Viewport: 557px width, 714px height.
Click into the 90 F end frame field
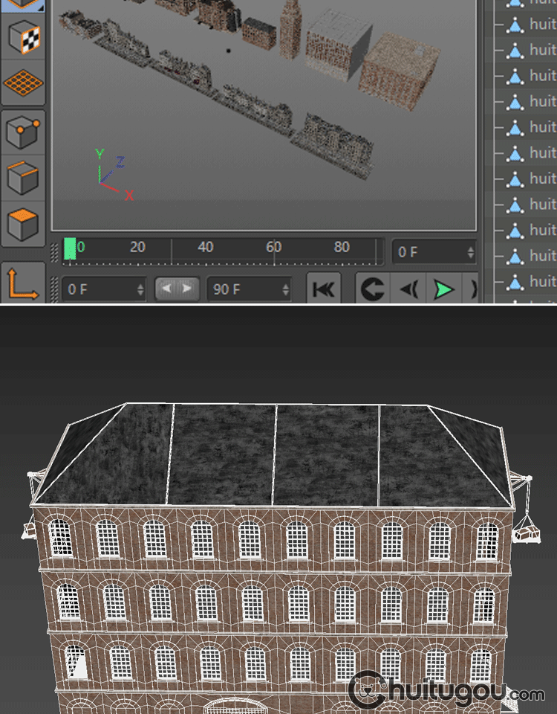(x=241, y=289)
